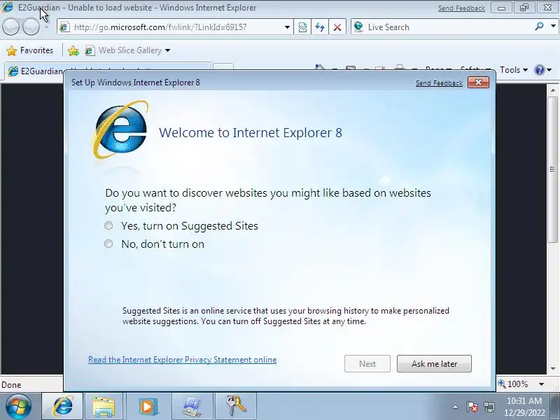This screenshot has height=420, width=560.
Task: Click the Help question mark icon
Action: click(539, 70)
